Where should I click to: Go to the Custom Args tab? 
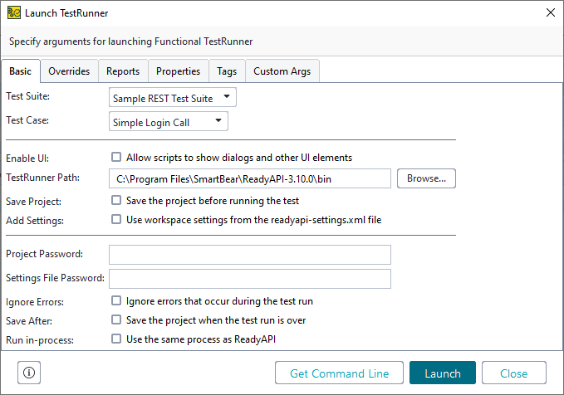coord(282,71)
